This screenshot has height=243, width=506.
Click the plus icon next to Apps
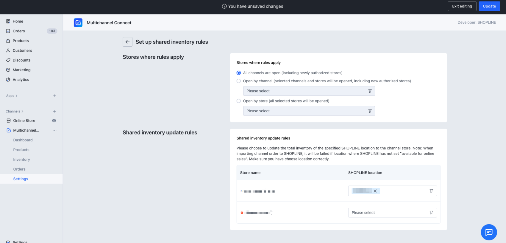tap(54, 96)
